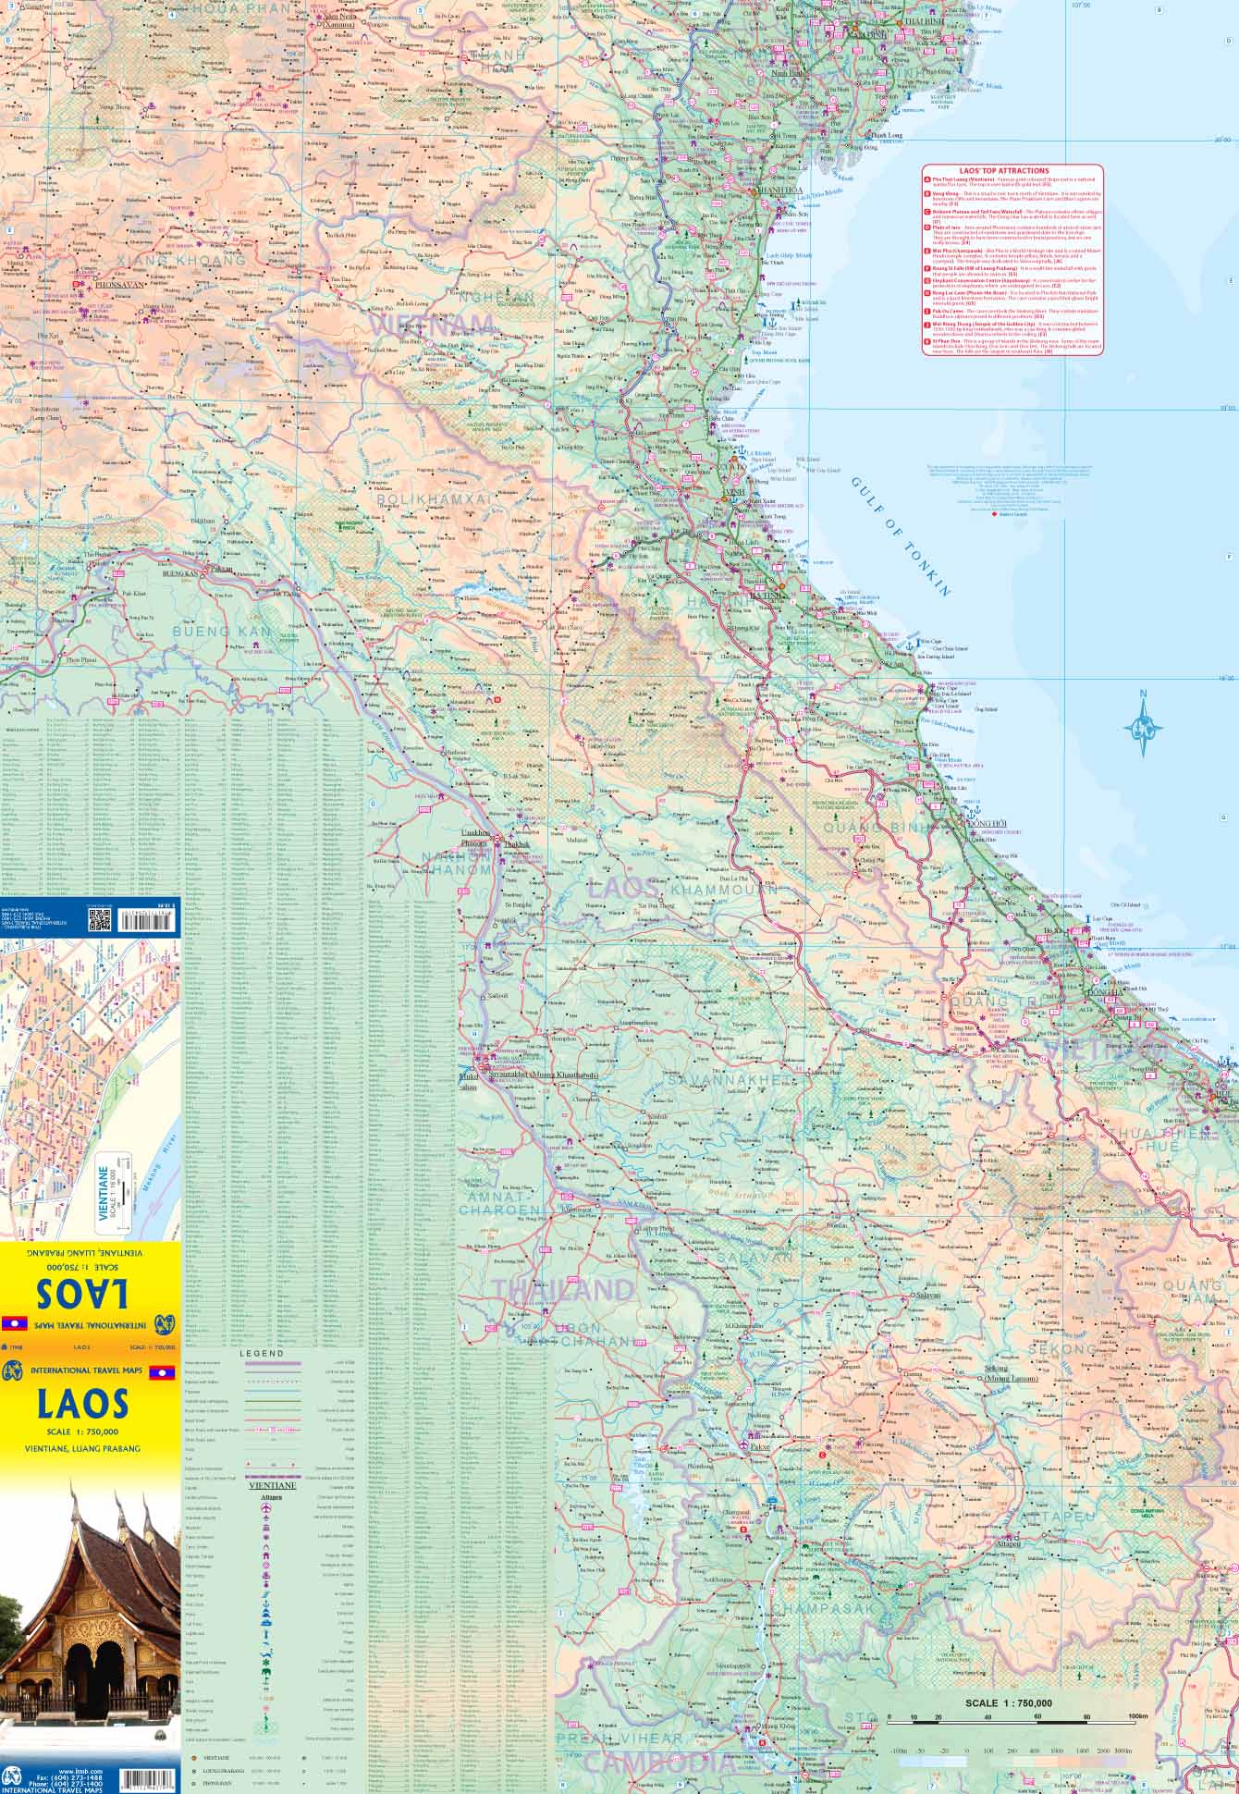Click the THAILAND country label
The width and height of the screenshot is (1239, 1794).
click(x=563, y=1289)
